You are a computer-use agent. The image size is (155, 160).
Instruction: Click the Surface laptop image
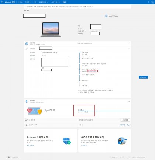click(x=51, y=29)
